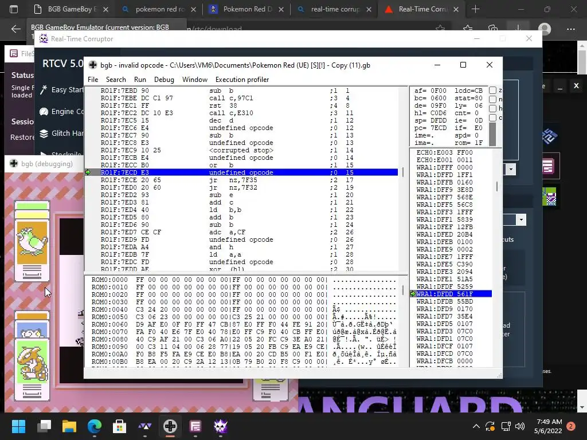This screenshot has height=440, width=587.
Task: Open the Real-Time Corruptor taskbar icon
Action: click(221, 426)
